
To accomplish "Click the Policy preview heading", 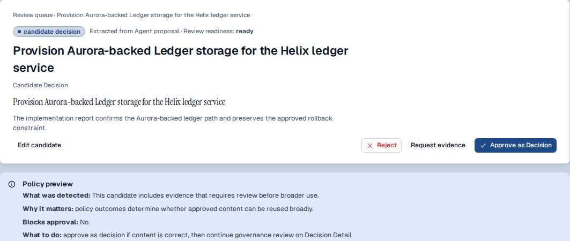I will click(x=48, y=184).
